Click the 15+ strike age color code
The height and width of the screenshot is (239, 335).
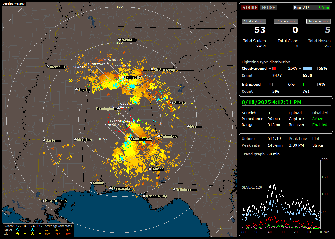coord(47,230)
